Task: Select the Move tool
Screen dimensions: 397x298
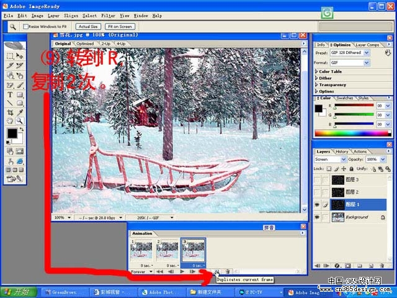Action: coord(20,55)
